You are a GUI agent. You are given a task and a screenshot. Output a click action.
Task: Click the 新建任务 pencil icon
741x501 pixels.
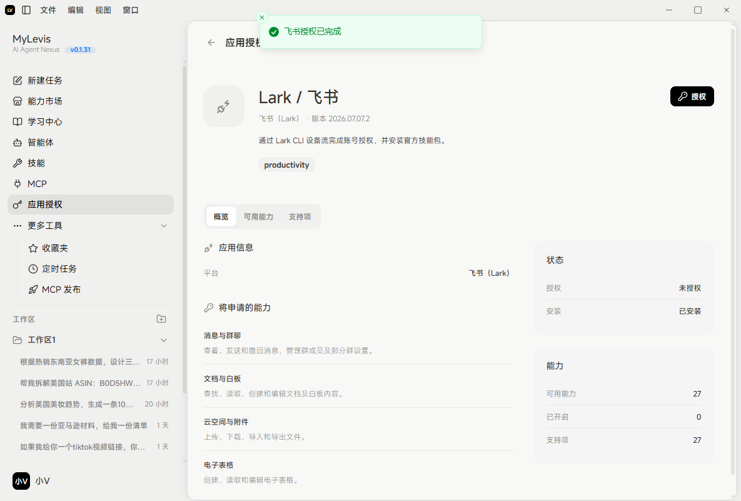click(18, 80)
